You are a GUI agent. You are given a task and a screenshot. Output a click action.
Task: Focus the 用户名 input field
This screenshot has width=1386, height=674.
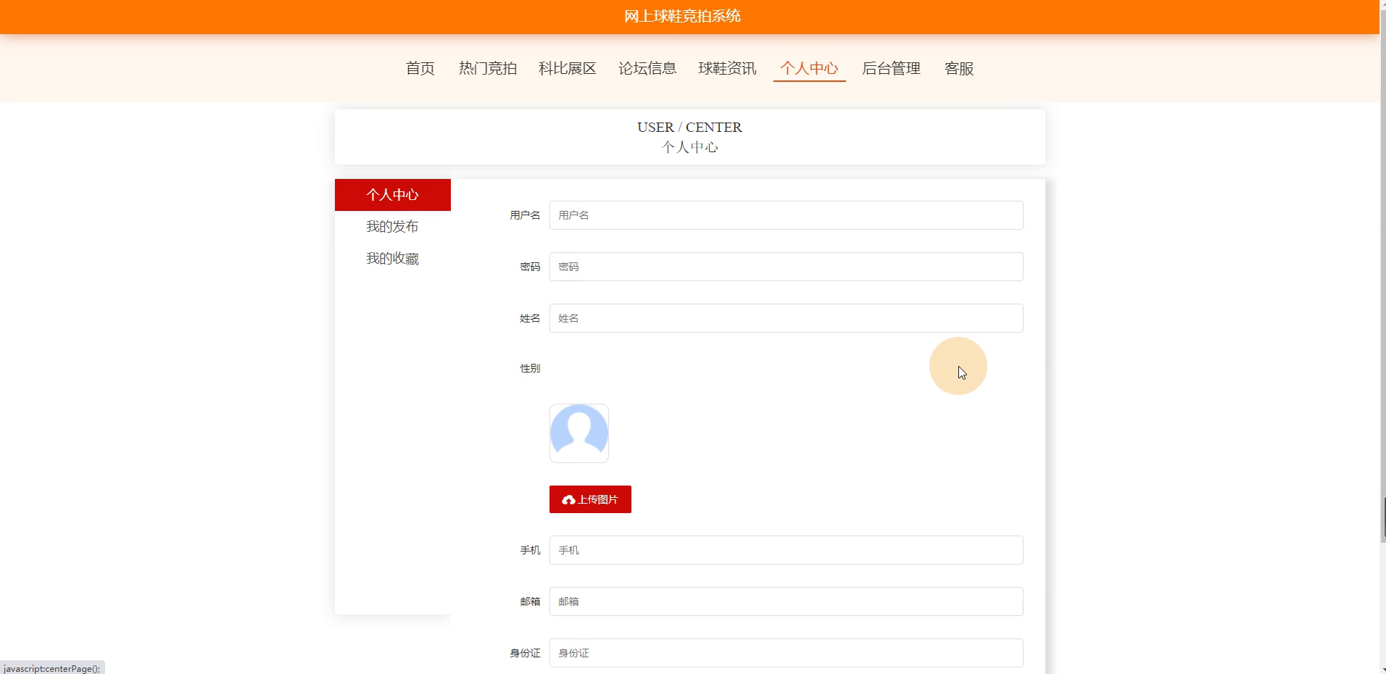[786, 215]
